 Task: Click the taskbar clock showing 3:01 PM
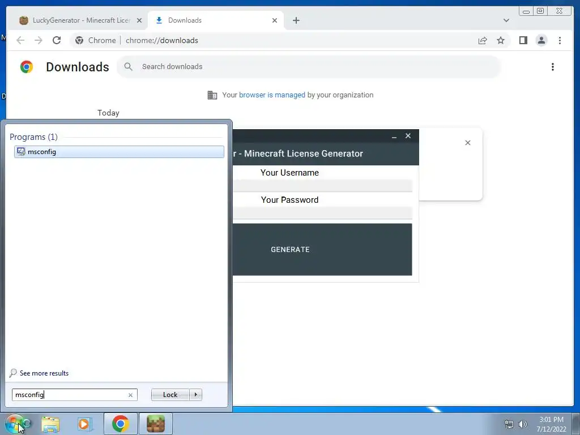coord(551,424)
